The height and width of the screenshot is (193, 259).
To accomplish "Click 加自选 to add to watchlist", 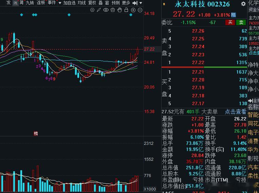I will (x=69, y=3).
